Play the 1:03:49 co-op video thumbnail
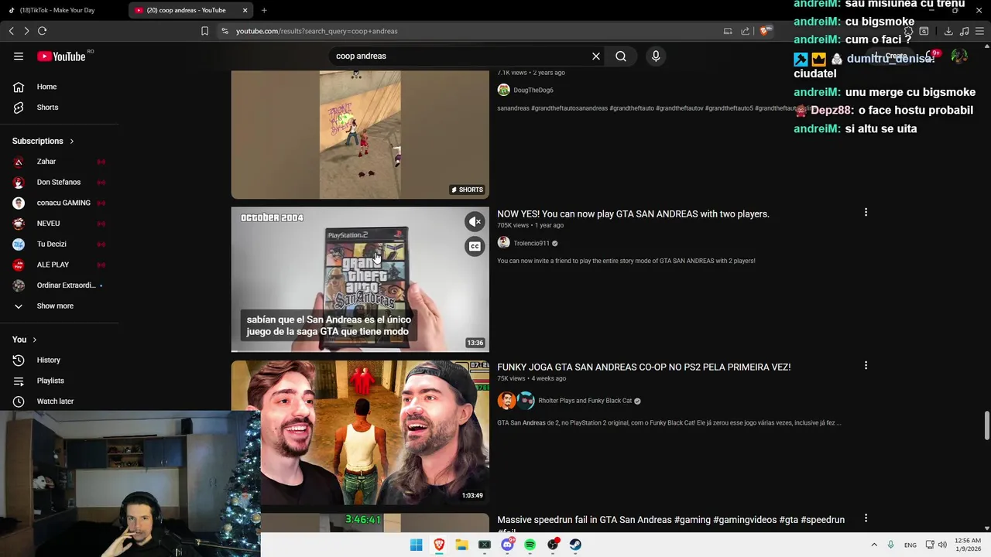 coord(360,432)
